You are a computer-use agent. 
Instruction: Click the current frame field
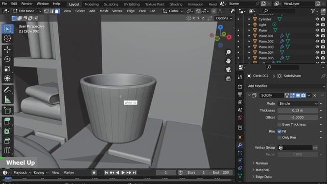166,173
